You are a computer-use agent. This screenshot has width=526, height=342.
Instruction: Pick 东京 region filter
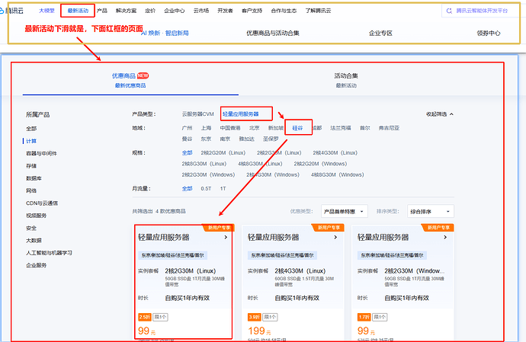[x=207, y=139]
